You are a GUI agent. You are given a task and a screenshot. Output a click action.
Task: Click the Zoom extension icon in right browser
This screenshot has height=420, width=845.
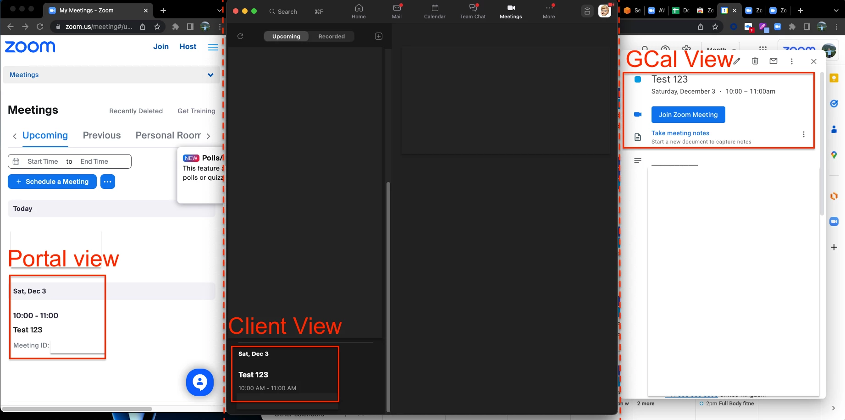pyautogui.click(x=778, y=27)
